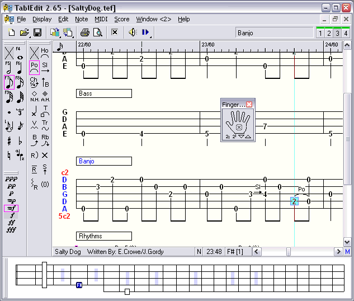Apply triplet marking to note
Viewport: 354px width, 301px height.
[x=20, y=111]
